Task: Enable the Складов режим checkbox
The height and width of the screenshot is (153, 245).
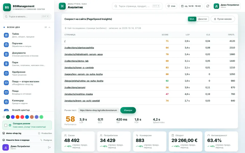Action: click(x=6, y=125)
